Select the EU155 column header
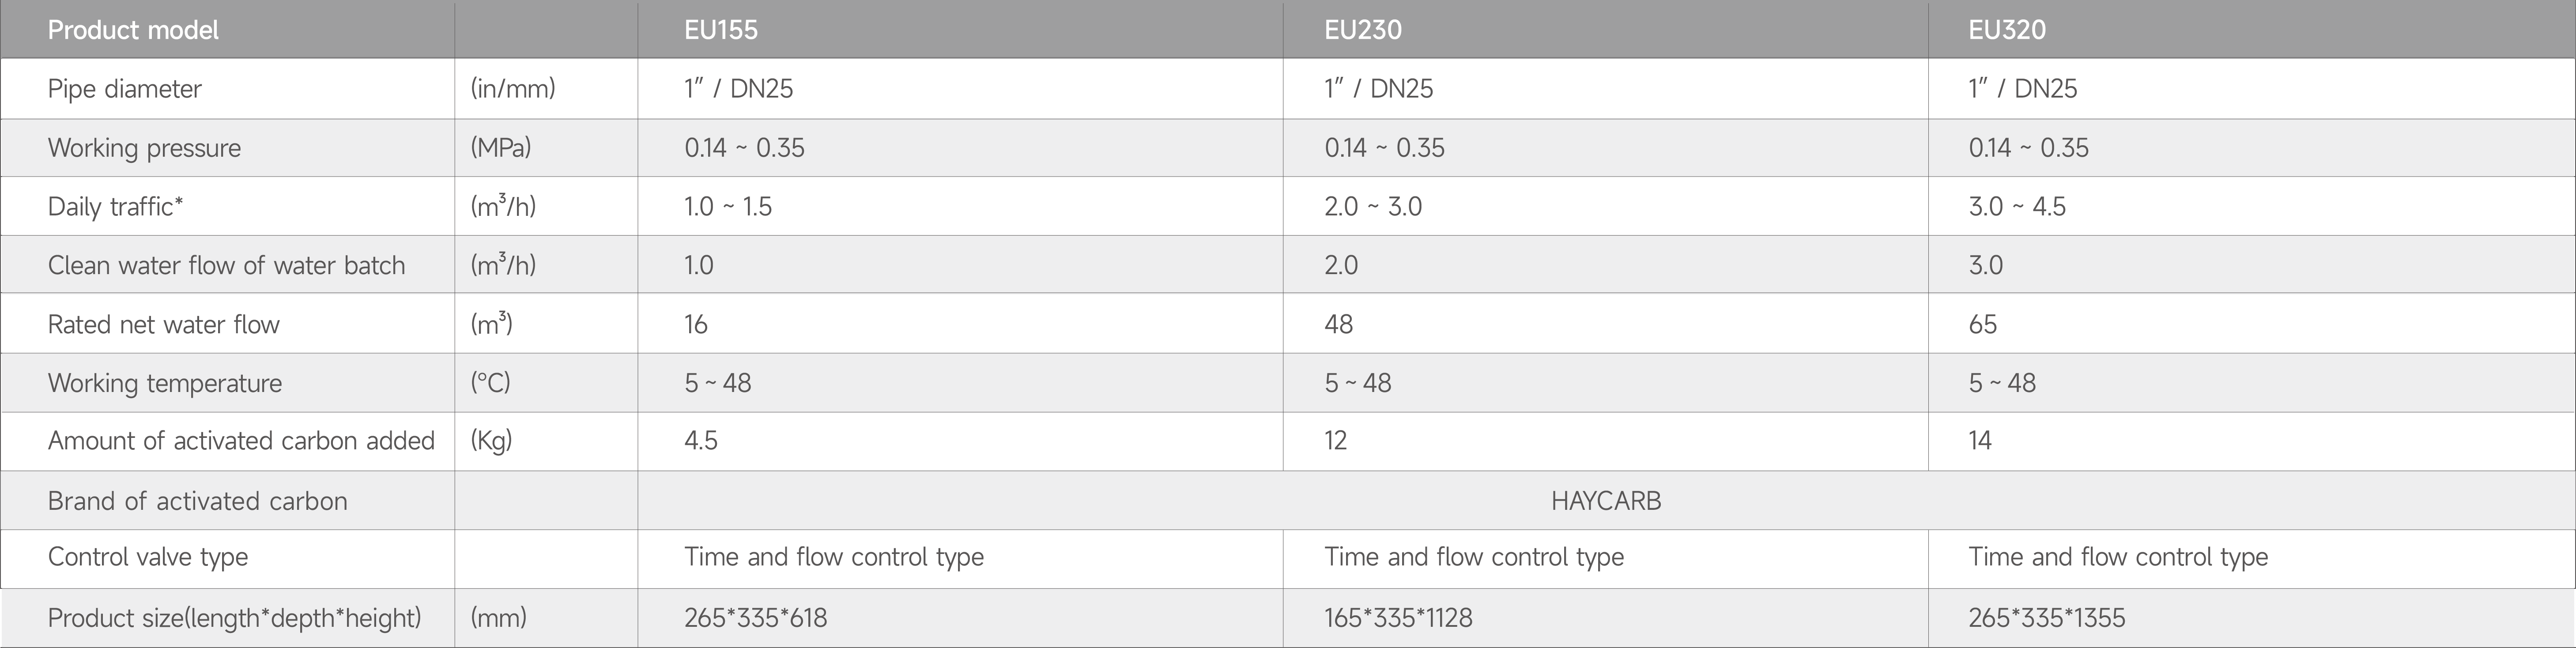 721,30
